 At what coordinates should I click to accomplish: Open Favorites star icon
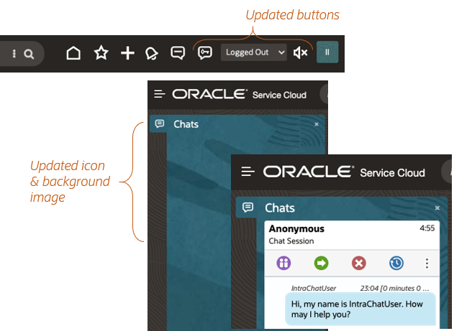[101, 53]
